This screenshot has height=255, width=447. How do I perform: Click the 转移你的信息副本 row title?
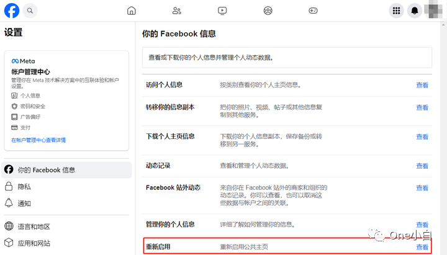pos(170,107)
